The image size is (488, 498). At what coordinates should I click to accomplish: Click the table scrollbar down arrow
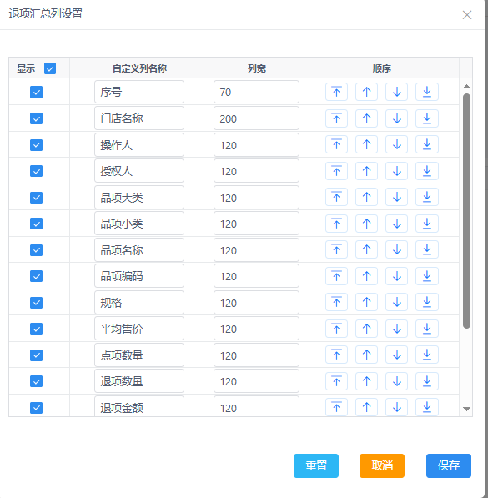(x=466, y=409)
